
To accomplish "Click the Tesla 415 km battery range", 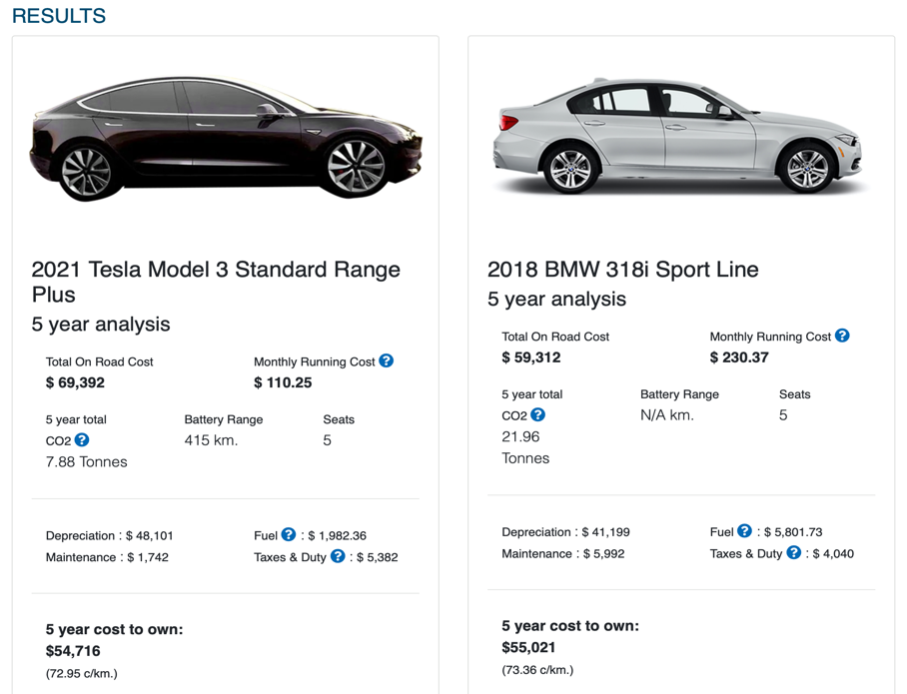I will 211,440.
